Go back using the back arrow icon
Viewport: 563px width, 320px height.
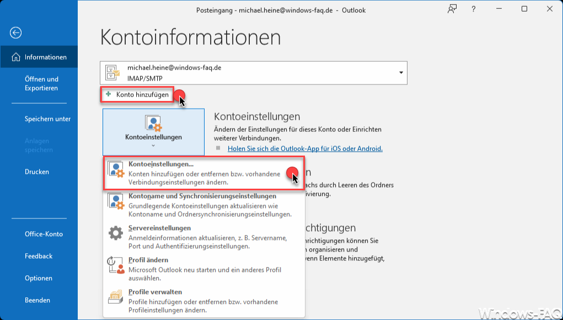point(15,33)
